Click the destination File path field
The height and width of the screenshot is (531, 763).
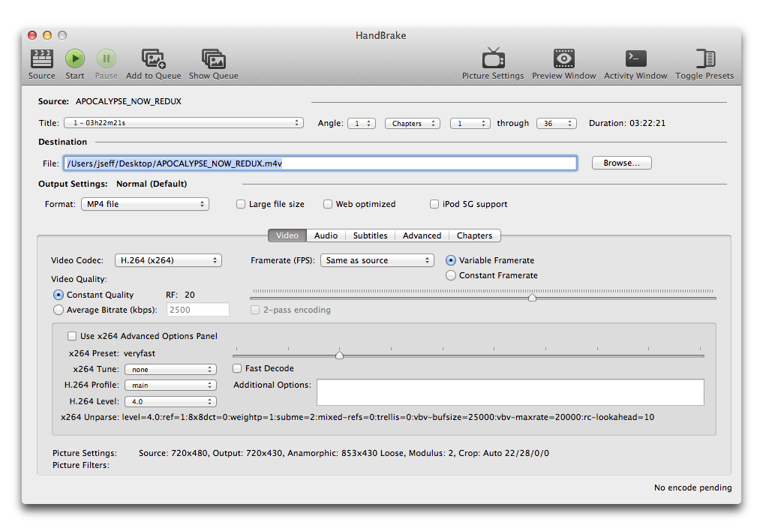click(x=320, y=163)
